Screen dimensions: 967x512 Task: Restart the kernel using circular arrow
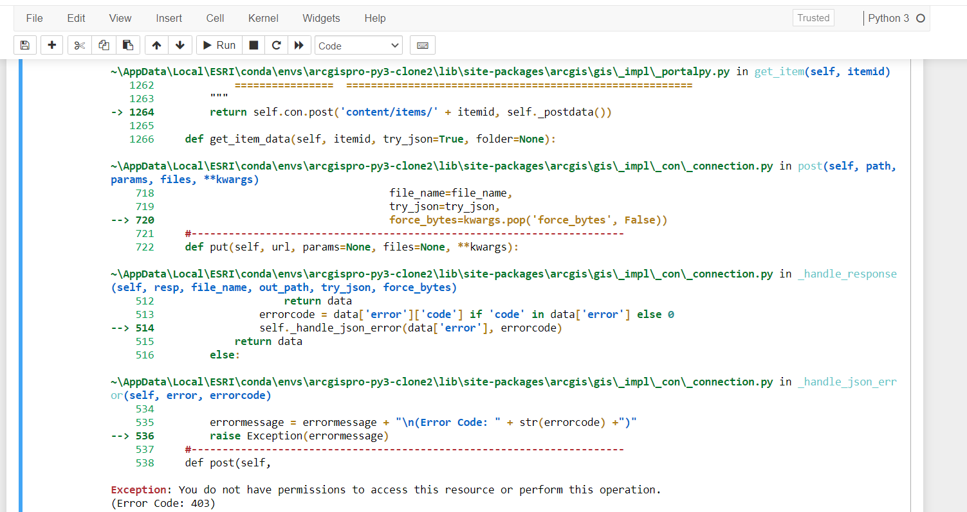[x=276, y=46]
